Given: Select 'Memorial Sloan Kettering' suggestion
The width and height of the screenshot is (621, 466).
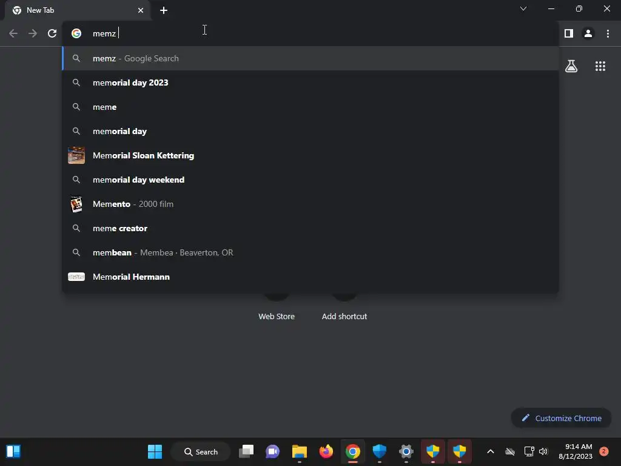Looking at the screenshot, I should click(311, 155).
